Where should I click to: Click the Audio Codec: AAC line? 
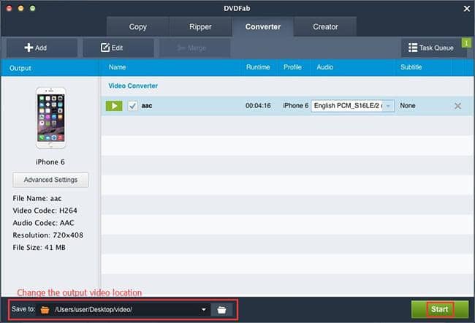click(x=43, y=223)
